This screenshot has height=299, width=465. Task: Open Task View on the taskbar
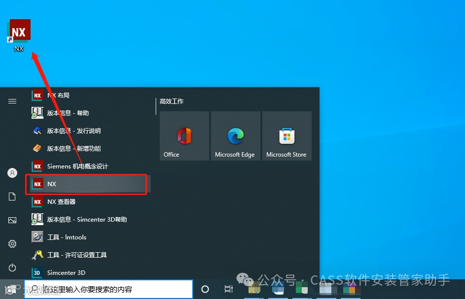tap(229, 289)
